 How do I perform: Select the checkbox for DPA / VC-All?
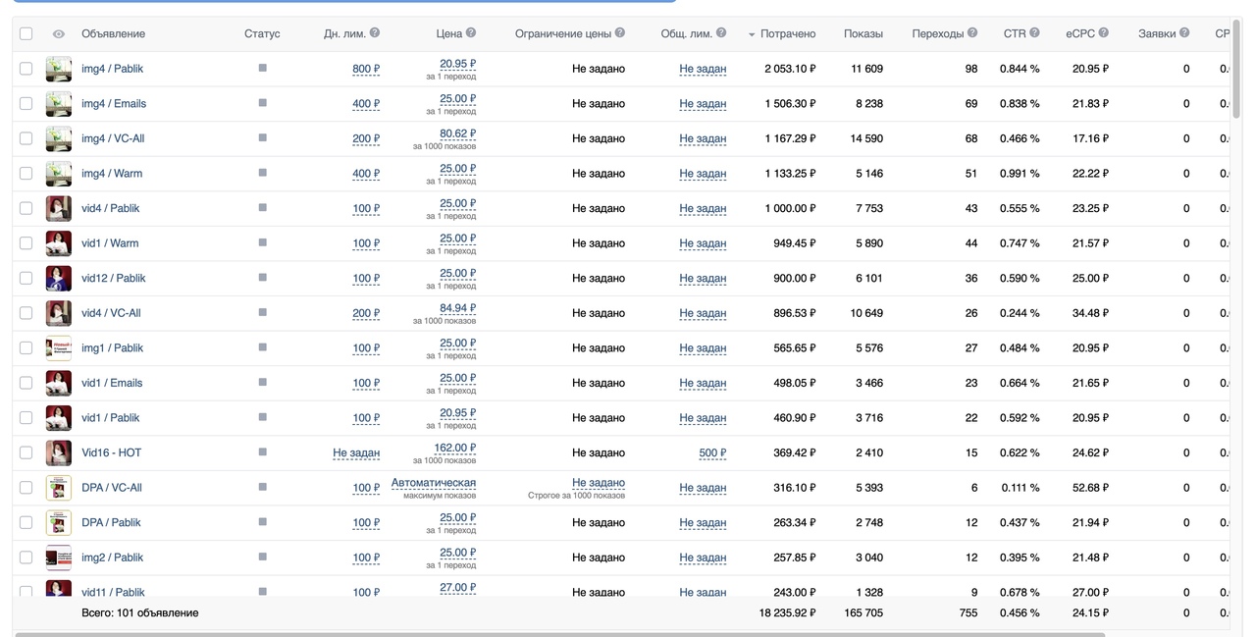click(x=26, y=487)
